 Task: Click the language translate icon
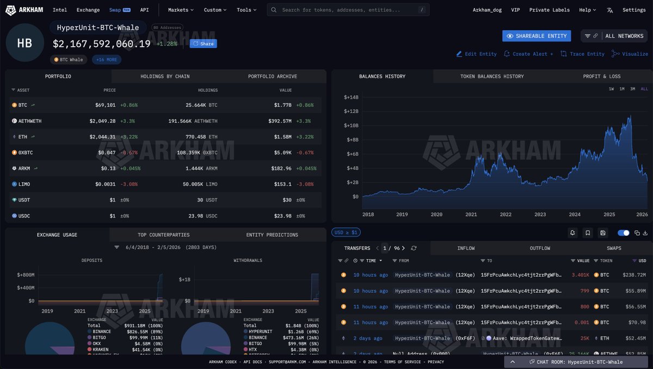[610, 10]
